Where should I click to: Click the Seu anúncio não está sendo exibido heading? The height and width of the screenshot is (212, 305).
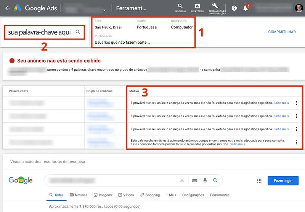tap(59, 61)
